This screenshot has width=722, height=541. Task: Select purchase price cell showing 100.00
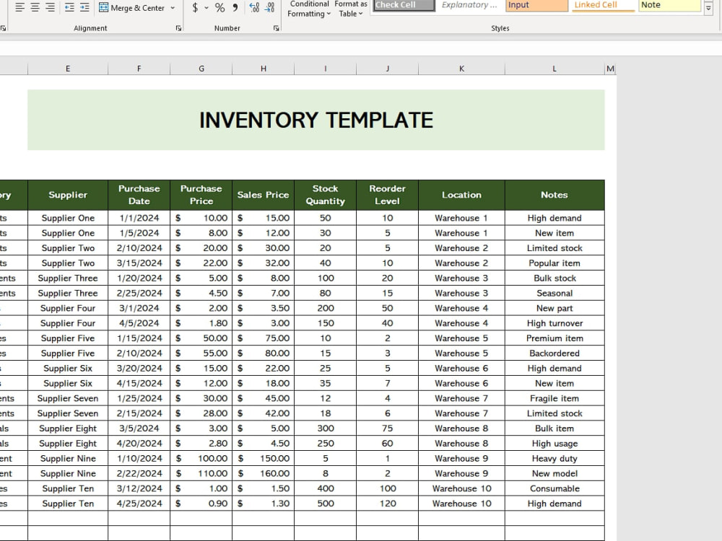pos(201,459)
